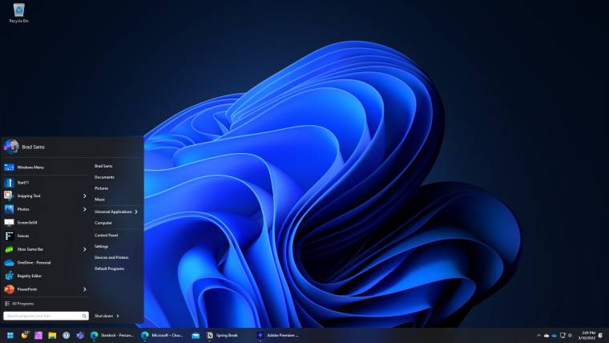The image size is (609, 343).
Task: Expand the Shut down options arrow
Action: coord(118,317)
